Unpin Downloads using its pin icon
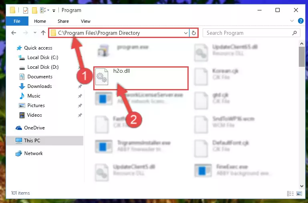Image resolution: width=308 pixels, height=203 pixels. click(80, 86)
